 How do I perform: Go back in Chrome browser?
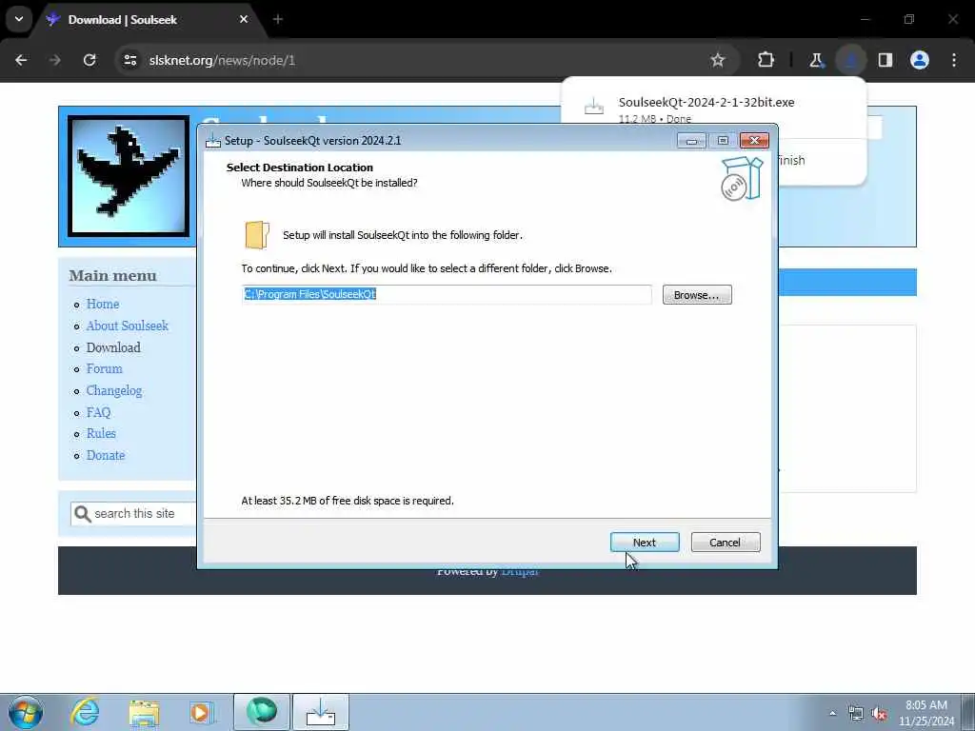(x=21, y=60)
